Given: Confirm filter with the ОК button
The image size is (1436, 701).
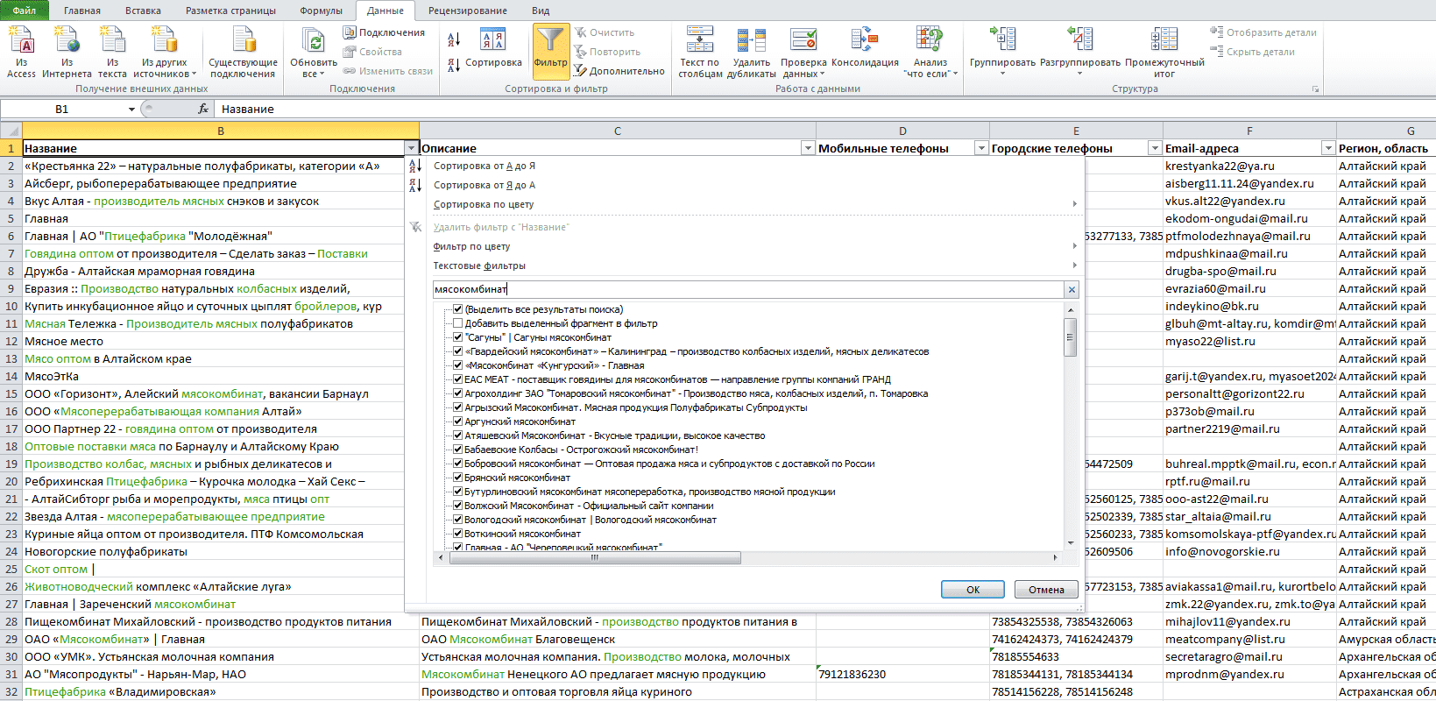Looking at the screenshot, I should click(973, 590).
